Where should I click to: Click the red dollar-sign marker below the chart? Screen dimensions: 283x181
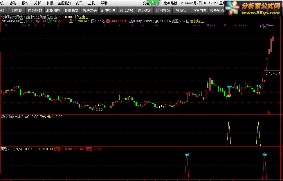(x=269, y=113)
